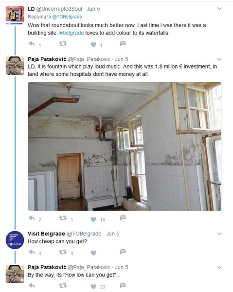Viewport: 233px width, 292px height.
Task: Retweet Paja's hospital photo tweet
Action: [x=63, y=218]
